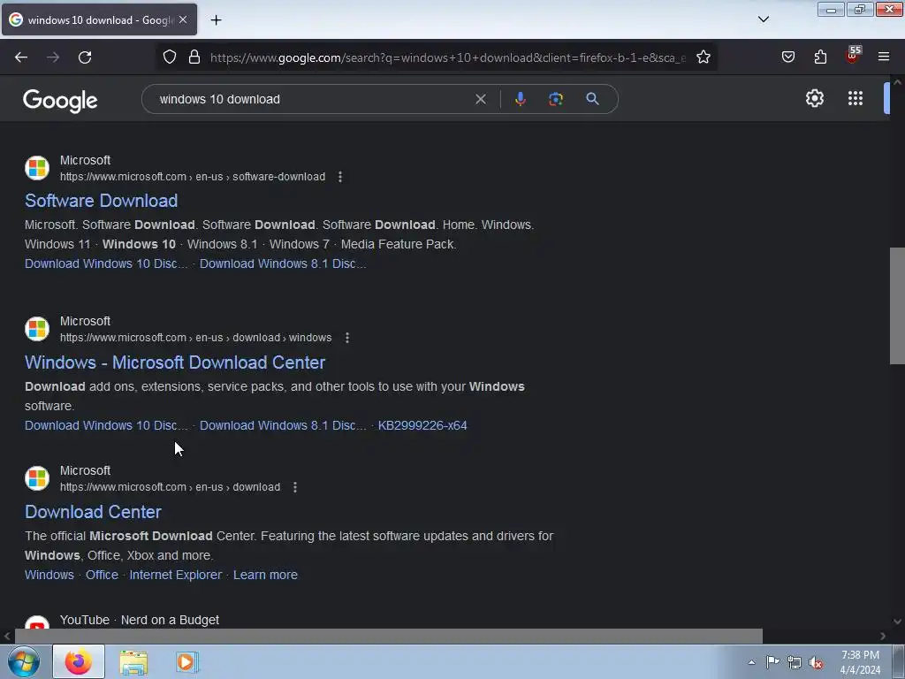Open the Google apps grid
The height and width of the screenshot is (679, 905).
coord(856,98)
